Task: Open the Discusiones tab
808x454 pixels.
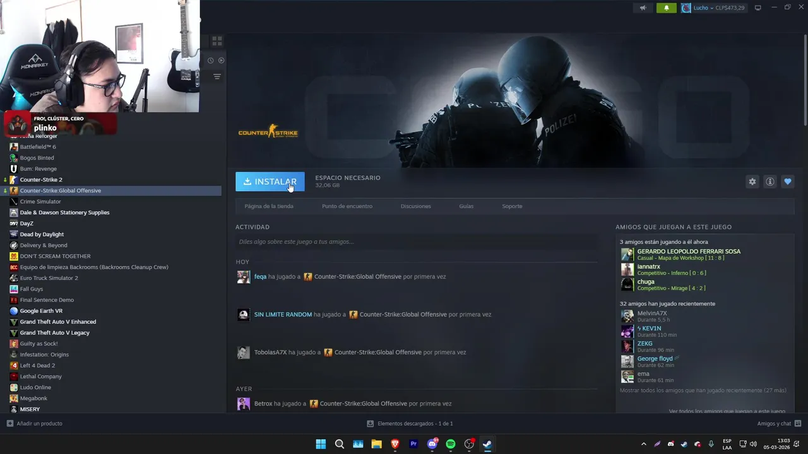Action: [x=416, y=206]
